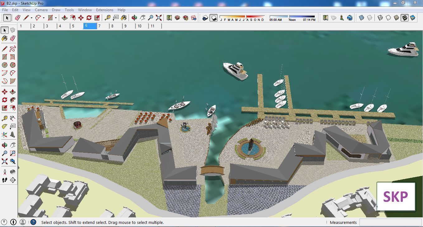
Task: Open the View menu
Action: pos(26,10)
